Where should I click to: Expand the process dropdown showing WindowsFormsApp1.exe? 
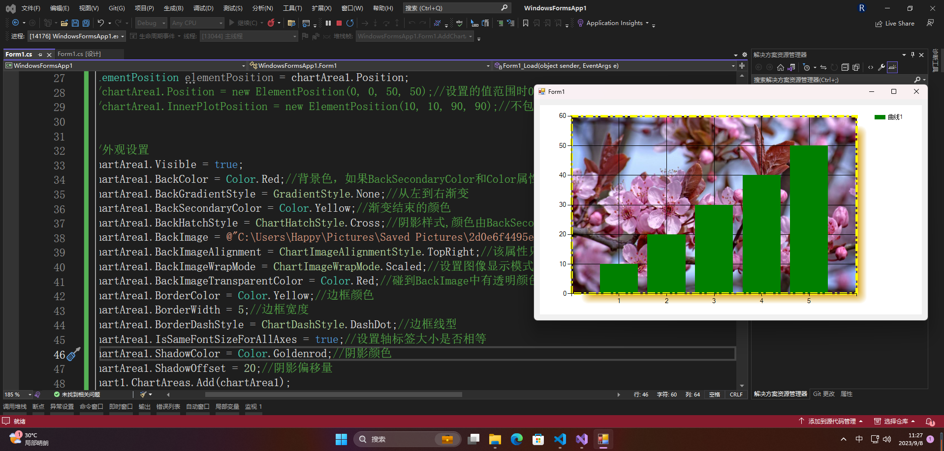(77, 36)
